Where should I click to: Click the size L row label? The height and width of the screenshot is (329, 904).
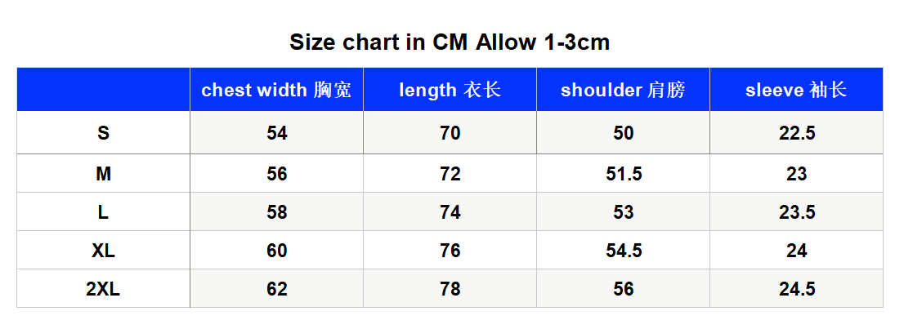point(103,212)
